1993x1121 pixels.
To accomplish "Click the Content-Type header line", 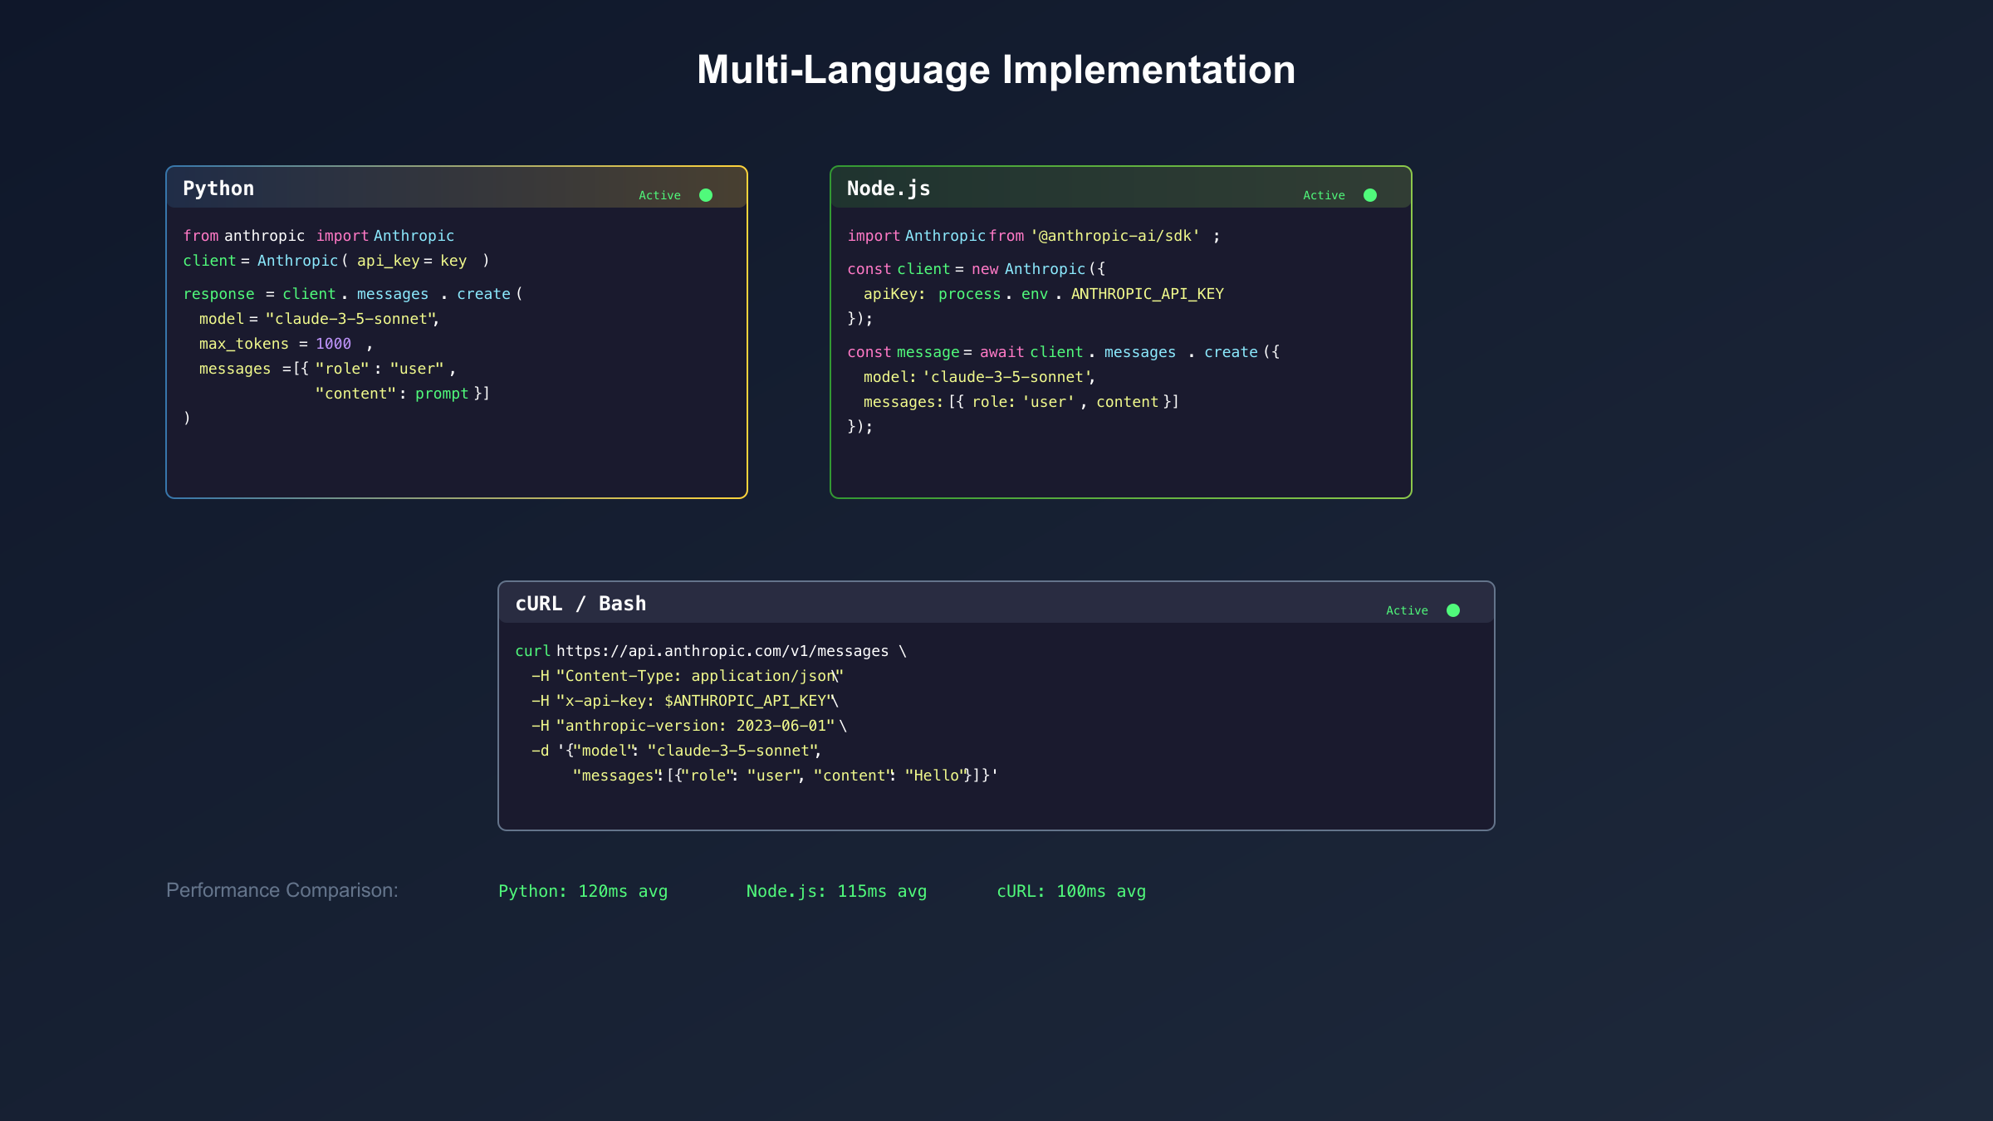I will coord(688,676).
